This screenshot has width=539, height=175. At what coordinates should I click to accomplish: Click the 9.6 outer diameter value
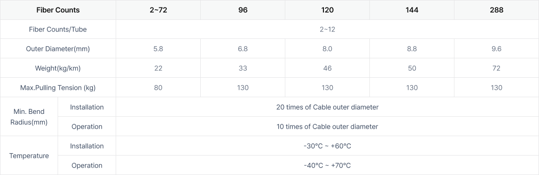(496, 49)
